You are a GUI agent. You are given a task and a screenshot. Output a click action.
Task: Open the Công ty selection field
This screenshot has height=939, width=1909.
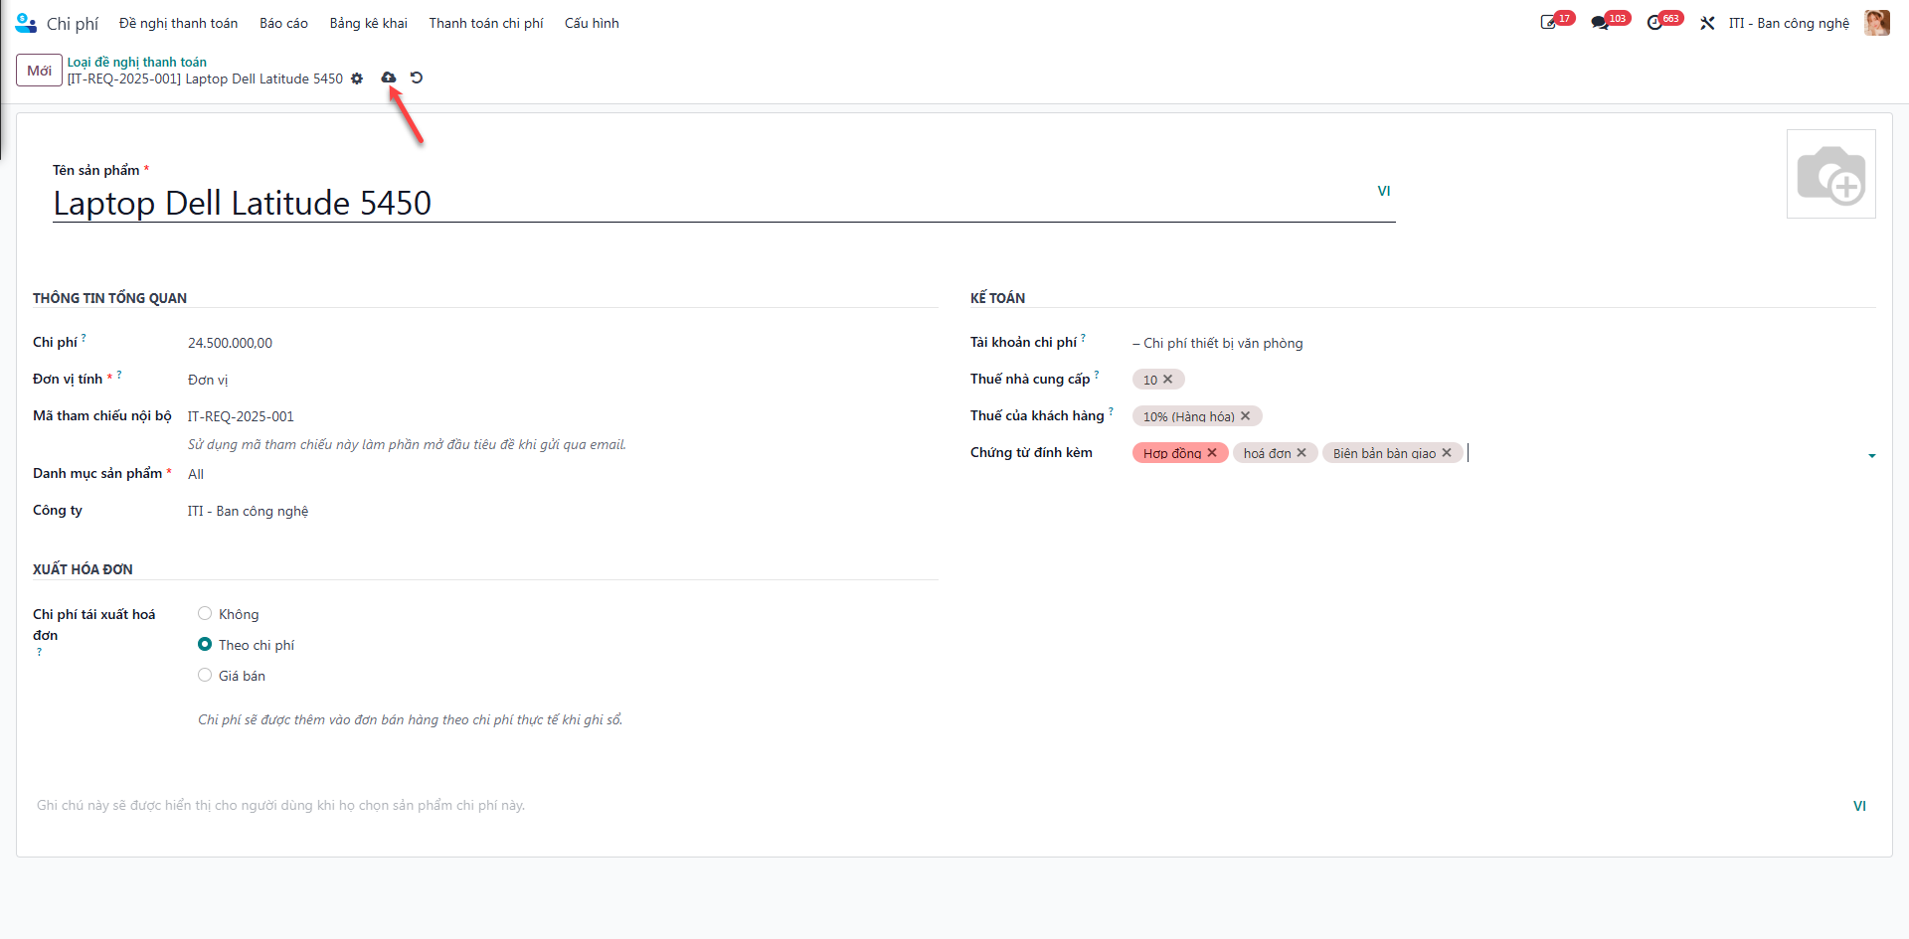(x=562, y=511)
